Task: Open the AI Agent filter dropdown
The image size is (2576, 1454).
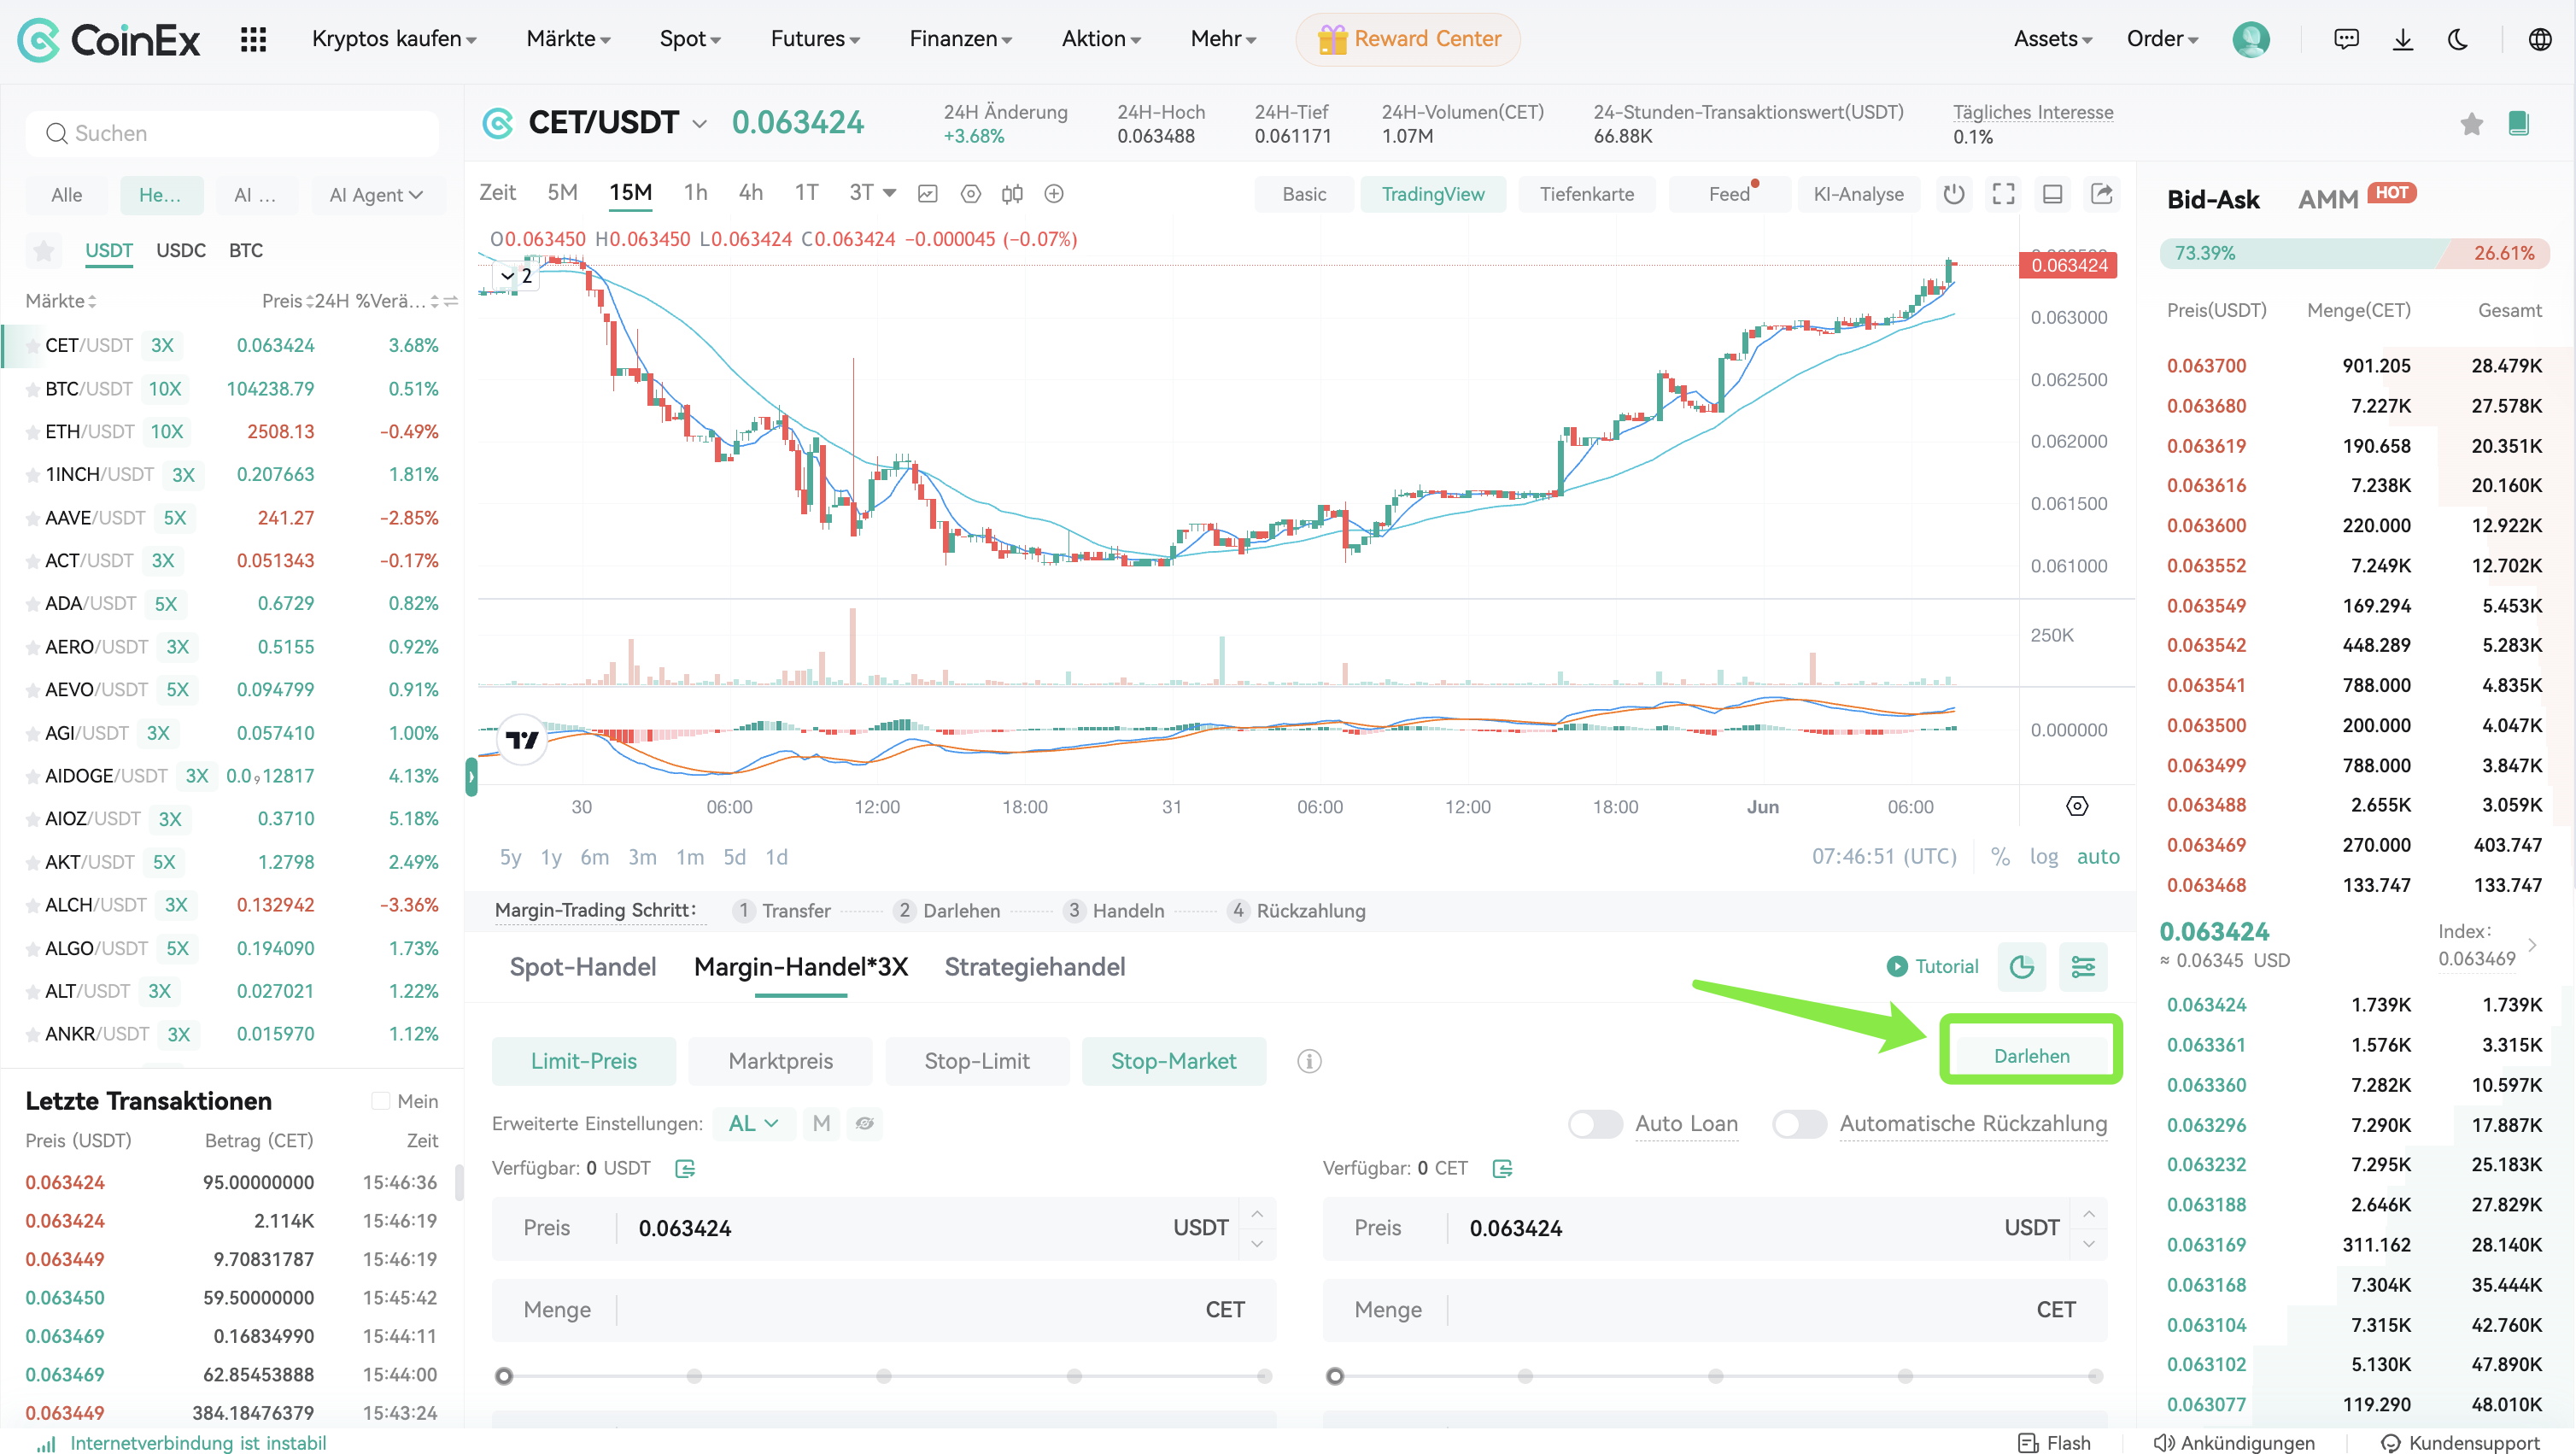Action: pyautogui.click(x=376, y=195)
